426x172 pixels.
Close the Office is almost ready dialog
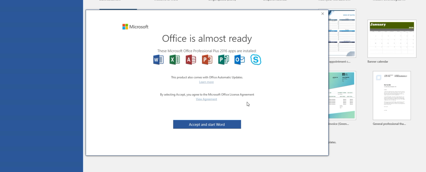(322, 14)
